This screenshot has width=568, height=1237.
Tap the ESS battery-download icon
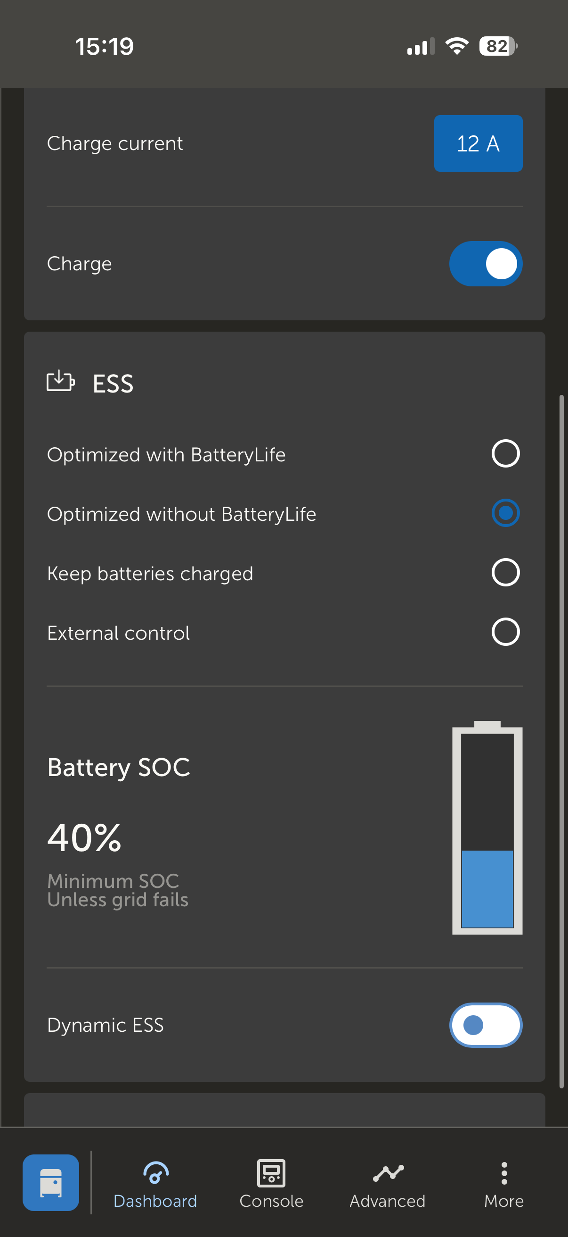[x=60, y=381]
